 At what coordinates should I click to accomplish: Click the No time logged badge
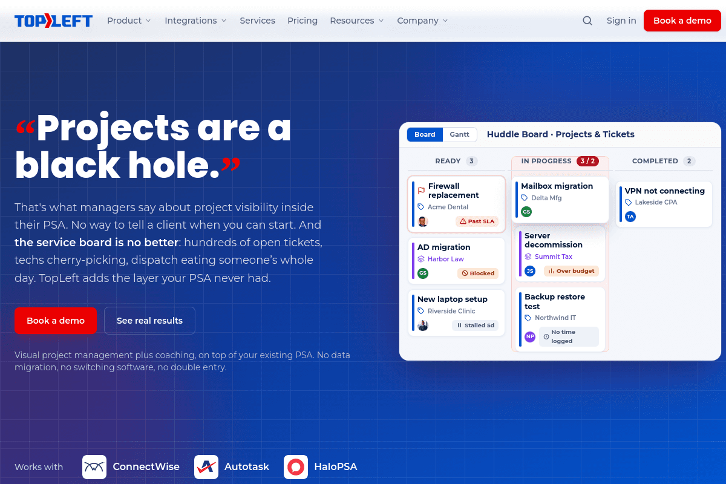569,336
